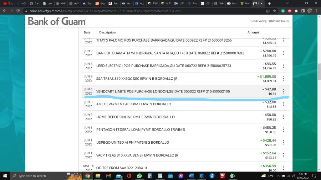This screenshot has width=321, height=180.
Task: Open Chrome side panel
Action: [303, 11]
